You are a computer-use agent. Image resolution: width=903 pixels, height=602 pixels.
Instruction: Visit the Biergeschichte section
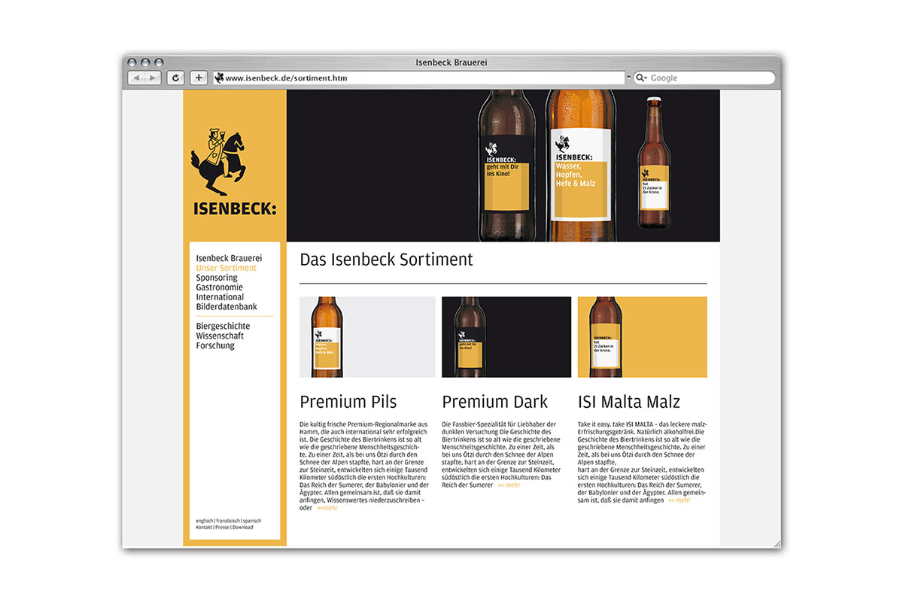(223, 326)
